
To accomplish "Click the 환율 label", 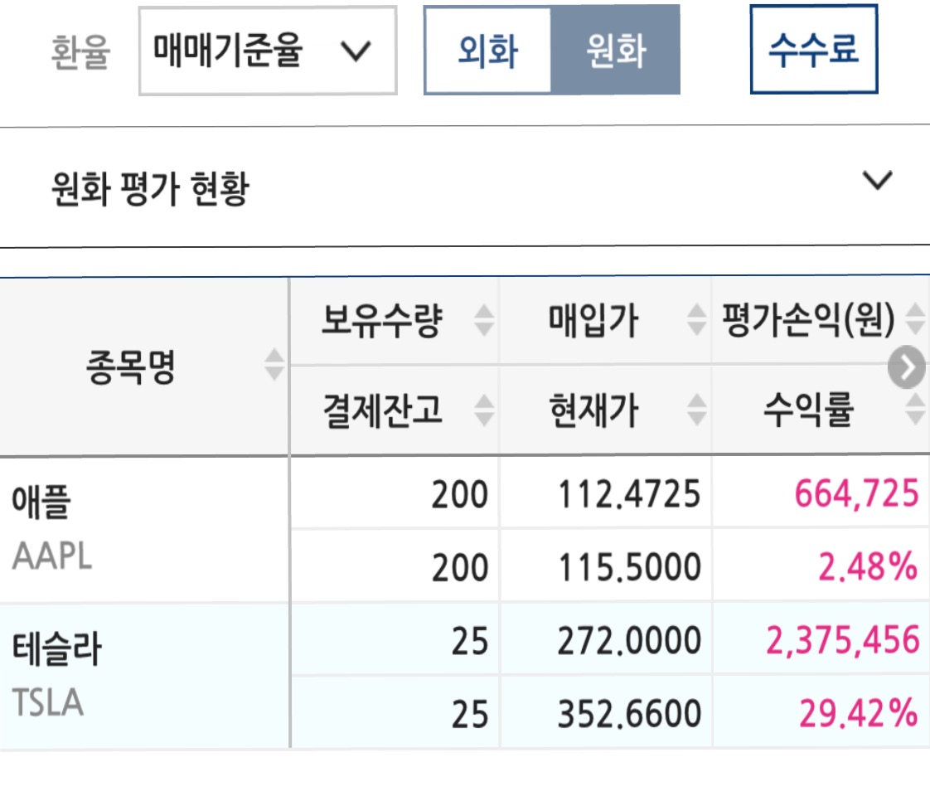I will 80,52.
